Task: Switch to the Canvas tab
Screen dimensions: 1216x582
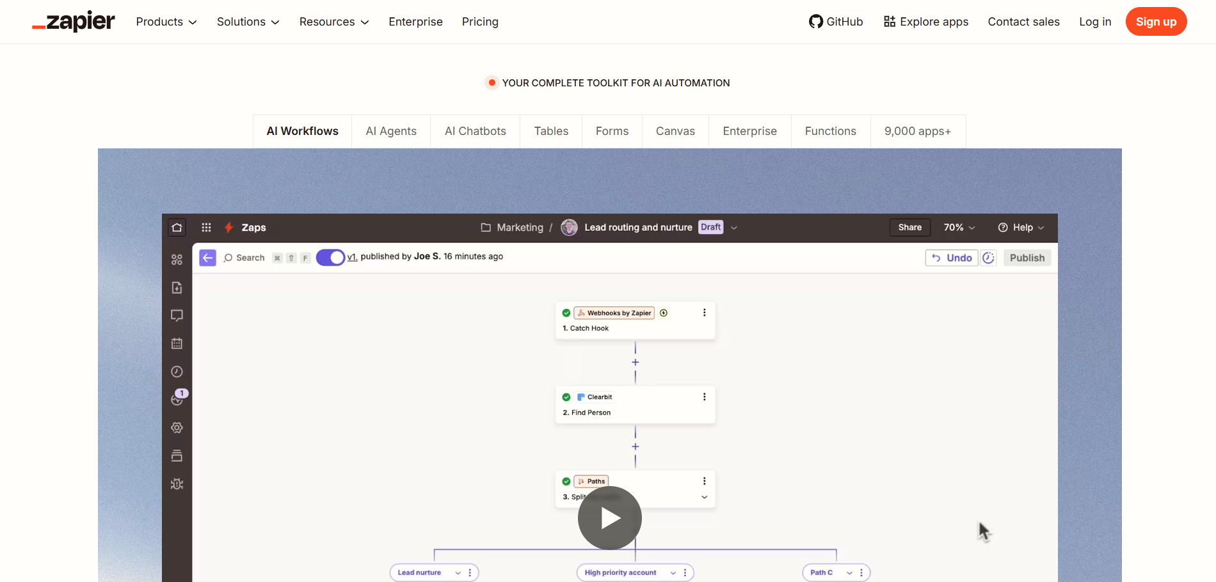Action: pos(675,131)
